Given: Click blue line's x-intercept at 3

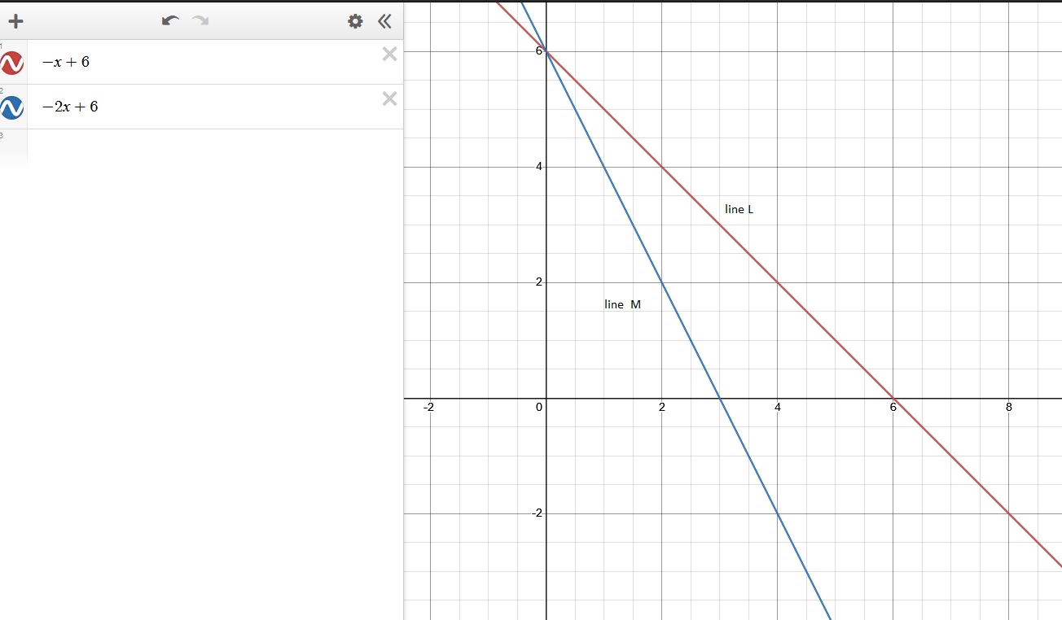Looking at the screenshot, I should [x=720, y=399].
